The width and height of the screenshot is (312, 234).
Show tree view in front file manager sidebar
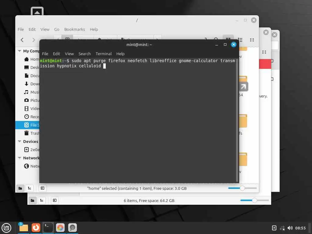[x=30, y=188]
